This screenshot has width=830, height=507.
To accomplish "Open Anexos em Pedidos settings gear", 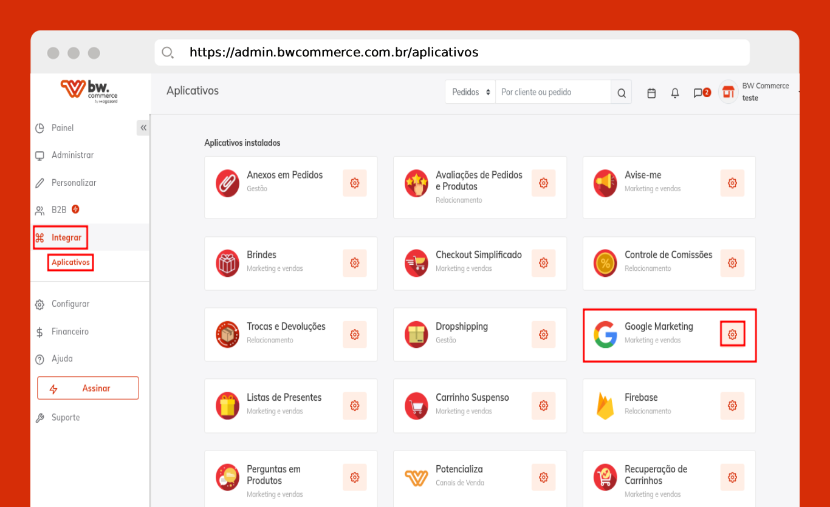I will 354,183.
